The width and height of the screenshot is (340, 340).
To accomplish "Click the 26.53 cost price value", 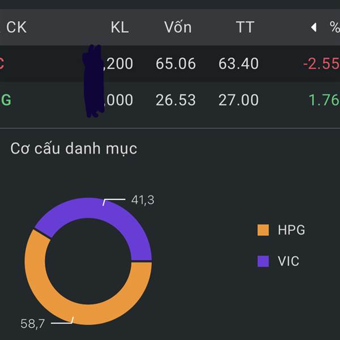I will pyautogui.click(x=176, y=100).
